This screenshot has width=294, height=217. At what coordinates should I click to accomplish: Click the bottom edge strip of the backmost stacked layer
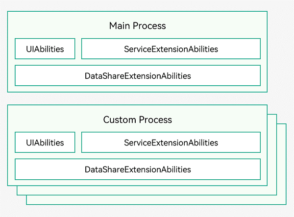coord(156,200)
